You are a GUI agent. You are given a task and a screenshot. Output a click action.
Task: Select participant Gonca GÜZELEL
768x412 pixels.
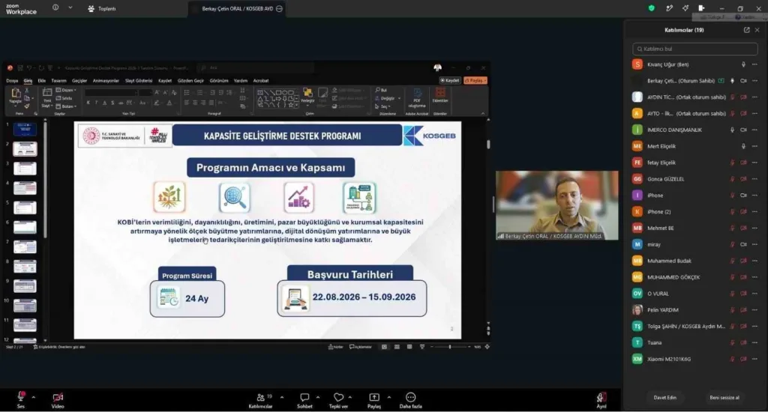(x=695, y=179)
